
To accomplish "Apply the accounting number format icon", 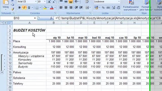I will click(x=96, y=8).
